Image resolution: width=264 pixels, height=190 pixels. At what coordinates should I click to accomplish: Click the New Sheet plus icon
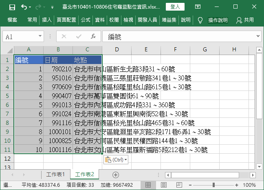click(116, 175)
